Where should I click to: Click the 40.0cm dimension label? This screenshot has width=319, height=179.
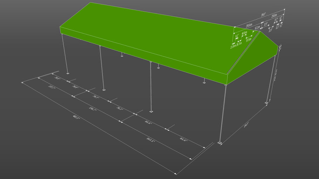pyautogui.click(x=244, y=34)
